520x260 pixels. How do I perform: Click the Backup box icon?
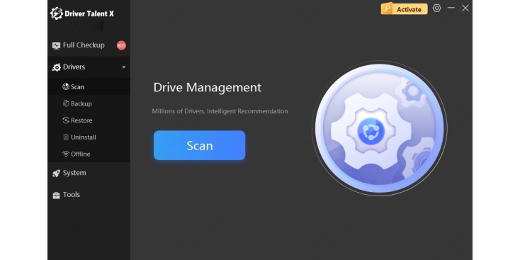click(66, 103)
